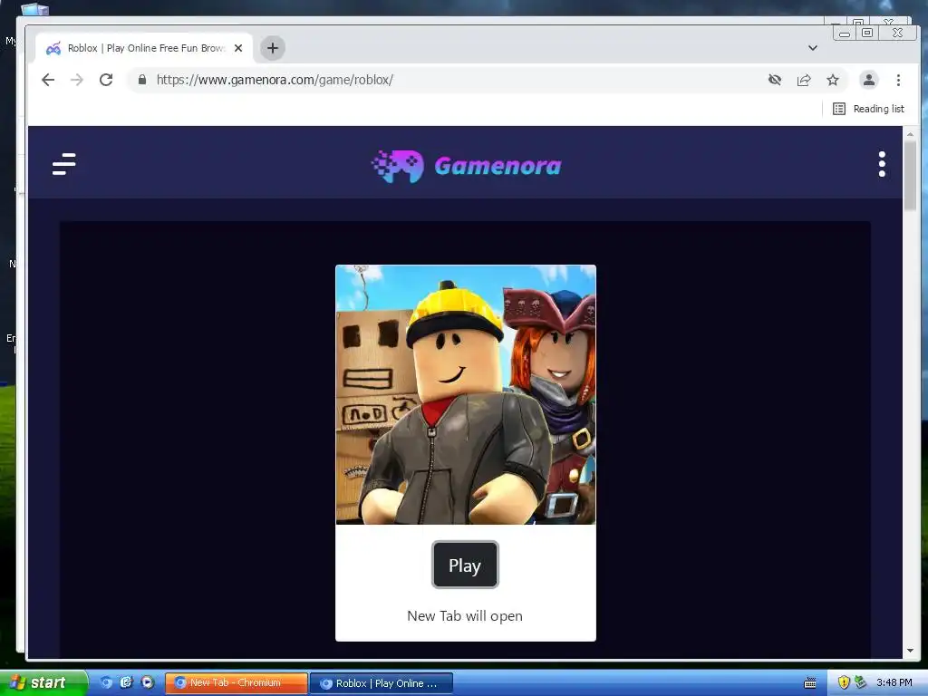This screenshot has width=928, height=696.
Task: Click the address bar URL field
Action: [444, 80]
